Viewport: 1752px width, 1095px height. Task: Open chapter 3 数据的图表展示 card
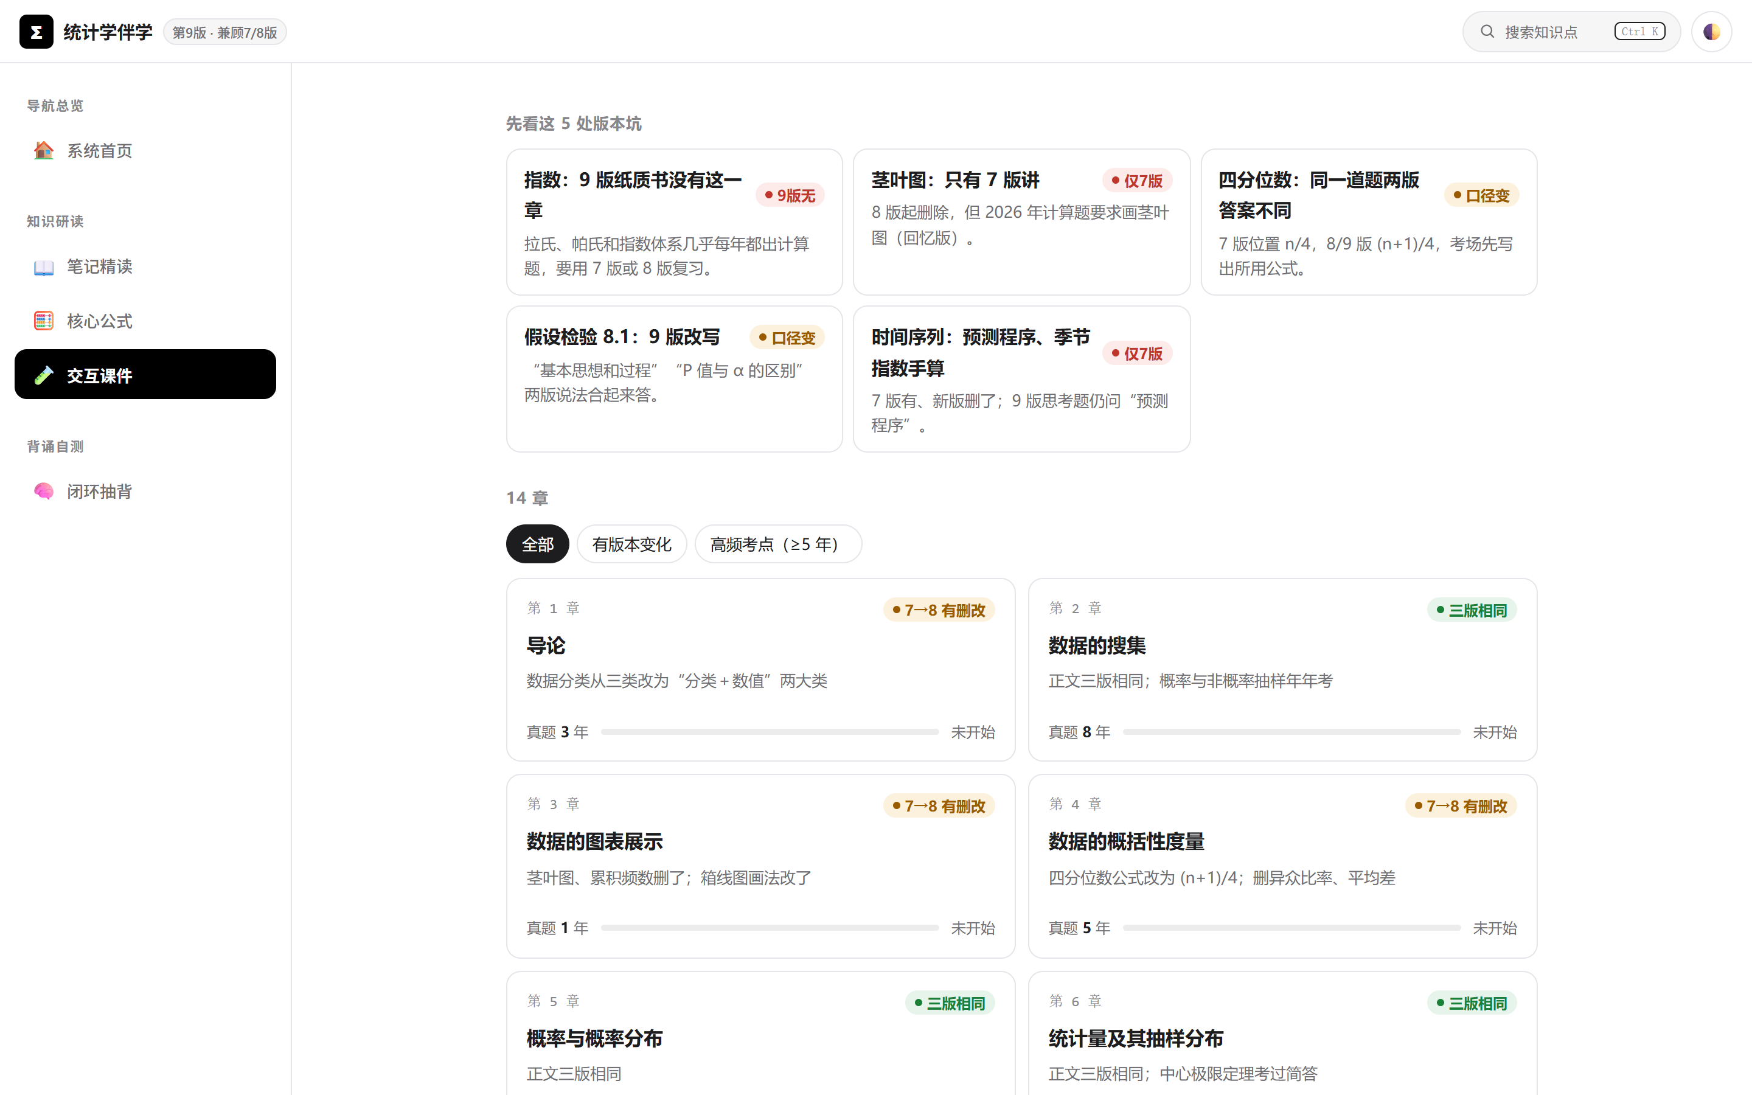point(760,866)
